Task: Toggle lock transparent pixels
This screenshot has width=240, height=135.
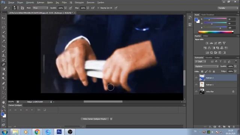Action: 202,71
